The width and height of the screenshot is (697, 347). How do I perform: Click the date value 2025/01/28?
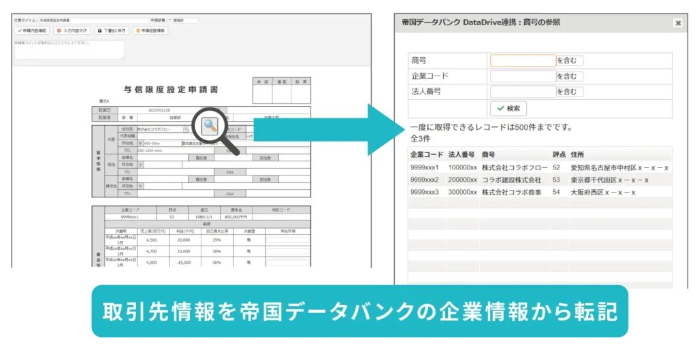tap(159, 110)
